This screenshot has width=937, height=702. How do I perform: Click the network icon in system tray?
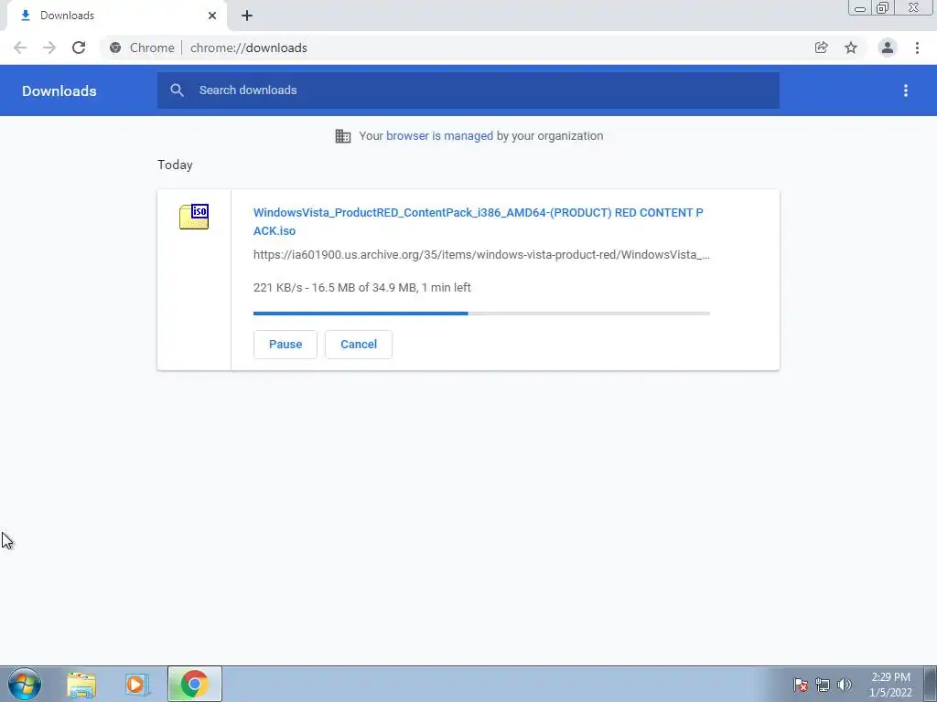823,685
